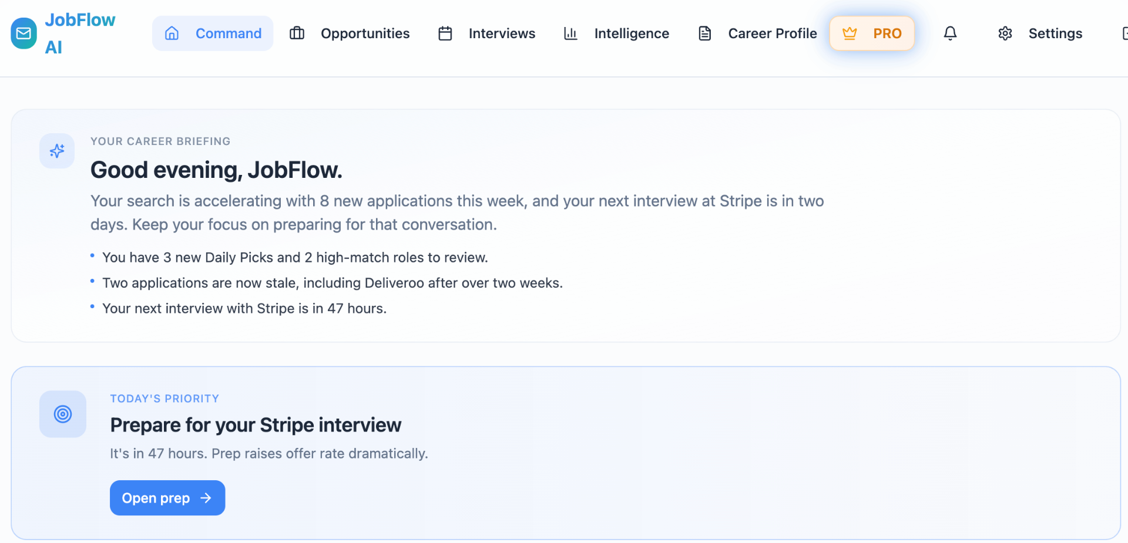The width and height of the screenshot is (1128, 543).
Task: Click 'YOUR CAREER BRIEFING' label
Action: (160, 141)
